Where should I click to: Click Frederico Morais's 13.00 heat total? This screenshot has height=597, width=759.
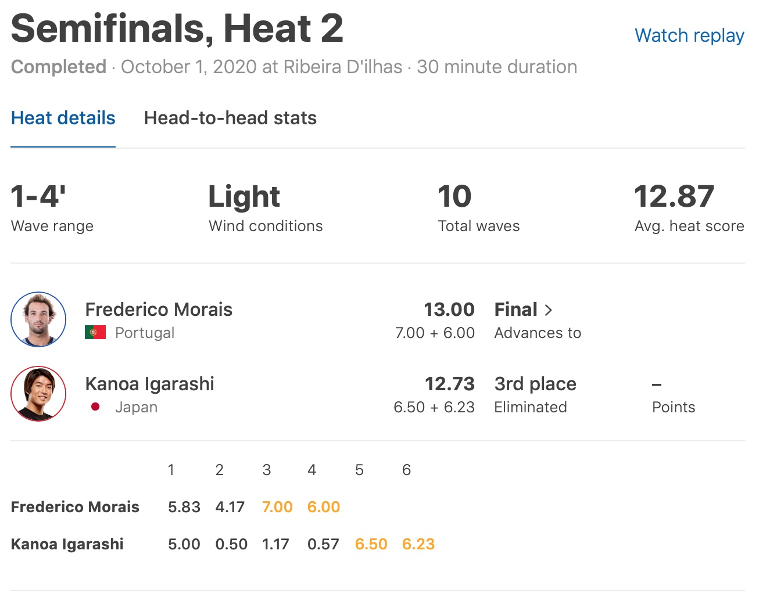click(x=449, y=310)
